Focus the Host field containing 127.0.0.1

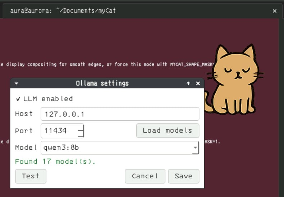120,114
